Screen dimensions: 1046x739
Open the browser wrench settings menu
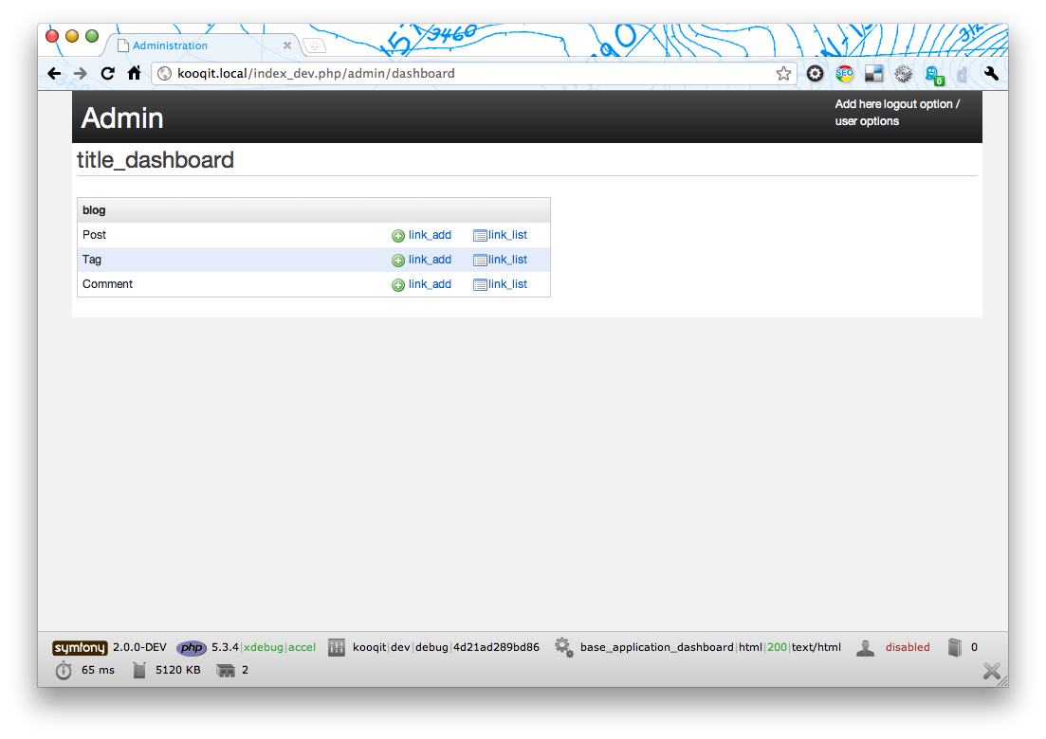click(x=991, y=74)
